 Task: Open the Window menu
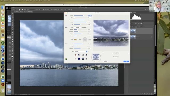[45, 1]
